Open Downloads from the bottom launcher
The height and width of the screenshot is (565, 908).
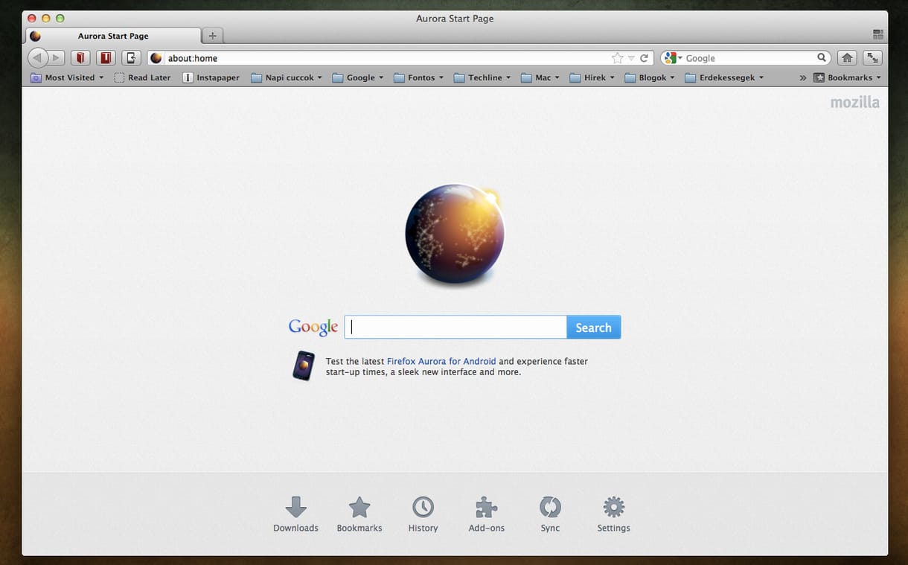[295, 514]
